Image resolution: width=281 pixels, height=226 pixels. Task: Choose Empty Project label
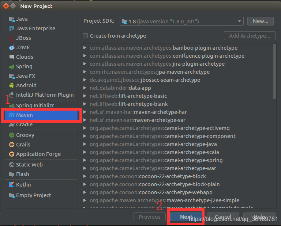[x=34, y=195]
